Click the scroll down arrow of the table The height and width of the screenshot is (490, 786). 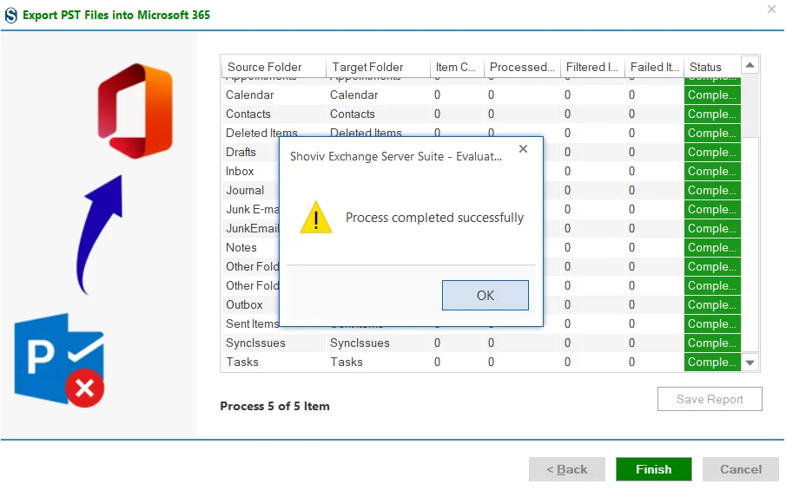pos(750,363)
